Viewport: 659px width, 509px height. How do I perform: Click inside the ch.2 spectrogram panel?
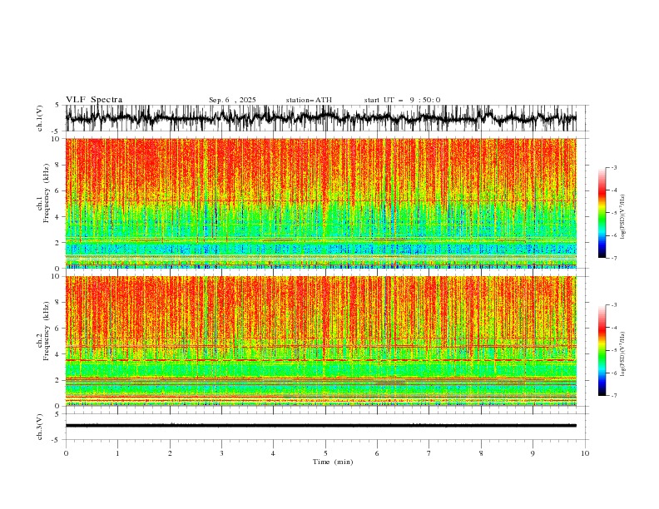(321, 341)
